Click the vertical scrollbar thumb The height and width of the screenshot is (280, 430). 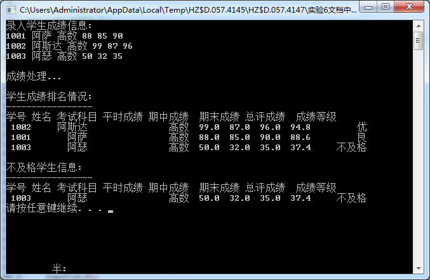coord(419,41)
